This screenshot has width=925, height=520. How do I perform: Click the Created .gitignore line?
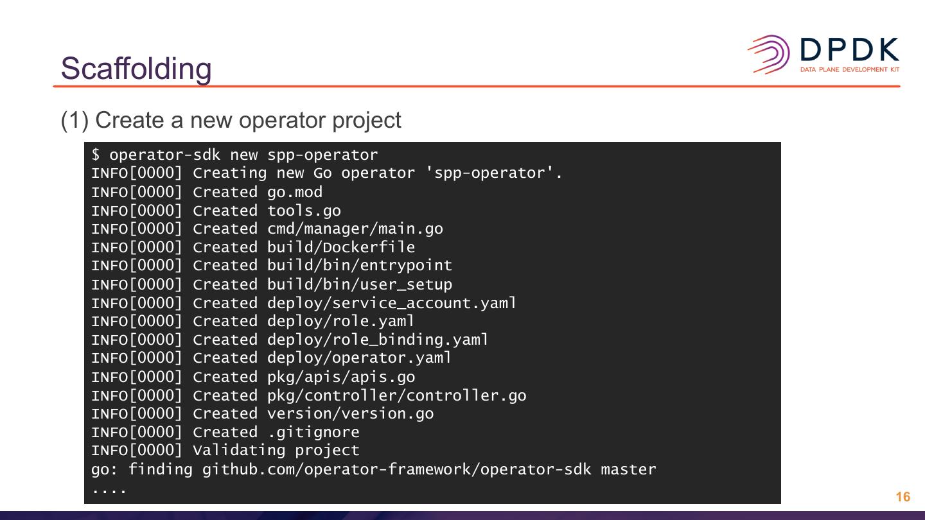click(225, 432)
